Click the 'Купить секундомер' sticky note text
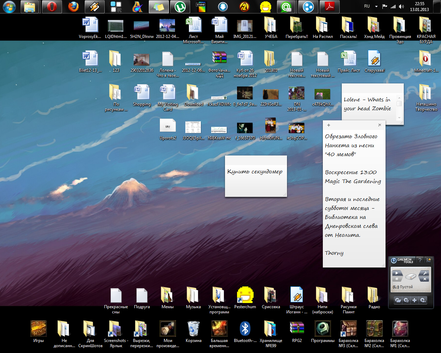 tap(255, 172)
